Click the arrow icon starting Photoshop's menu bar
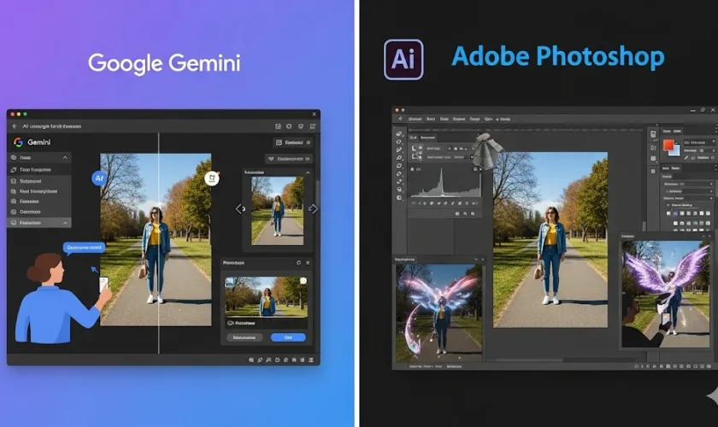Image resolution: width=718 pixels, height=427 pixels. (400, 119)
